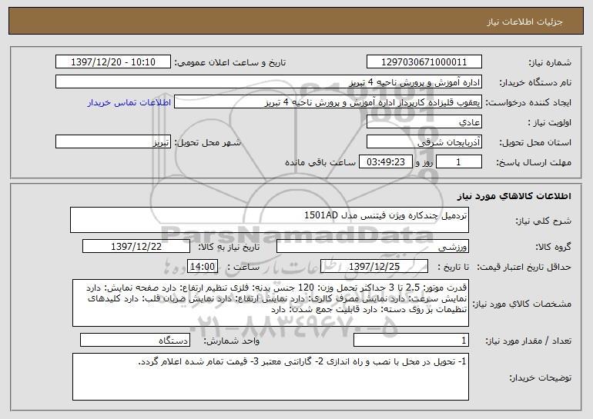Click the price validity date field 1397/12/25
Viewport: 593px width, 419px height.
coord(374,266)
